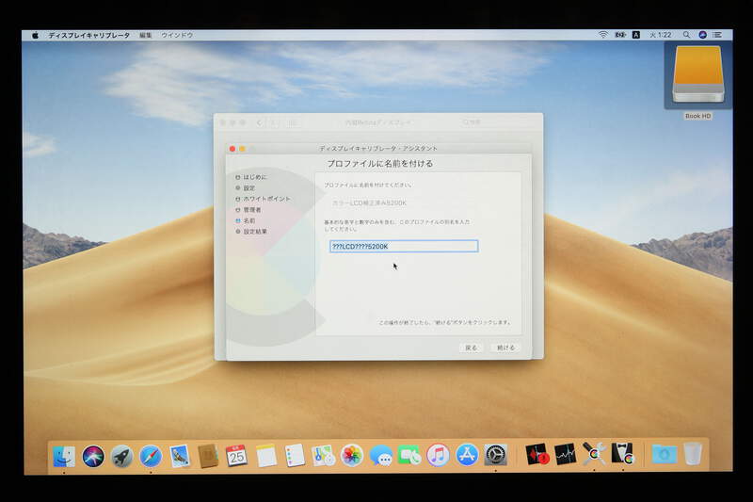Click the プロファイルに名前を付ける heading
This screenshot has width=753, height=502.
point(380,163)
